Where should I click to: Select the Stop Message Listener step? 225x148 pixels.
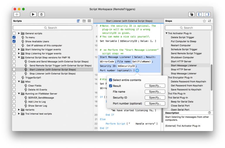click(x=183, y=73)
